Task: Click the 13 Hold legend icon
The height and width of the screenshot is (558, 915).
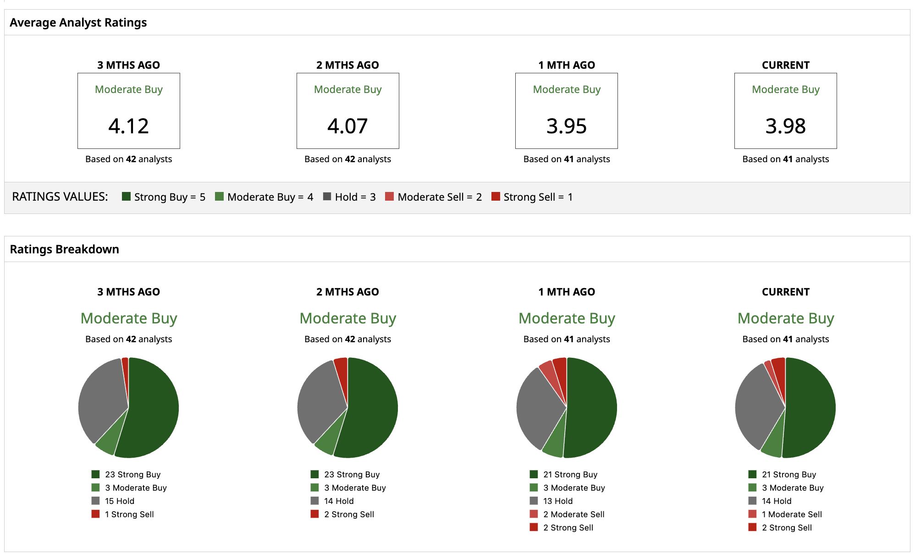Action: 534,501
